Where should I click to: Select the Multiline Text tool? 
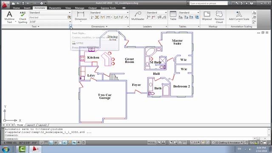pyautogui.click(x=9, y=17)
